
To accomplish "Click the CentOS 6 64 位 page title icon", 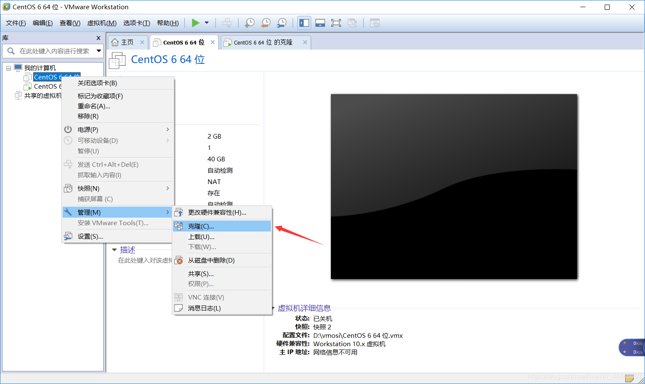I will [x=117, y=60].
